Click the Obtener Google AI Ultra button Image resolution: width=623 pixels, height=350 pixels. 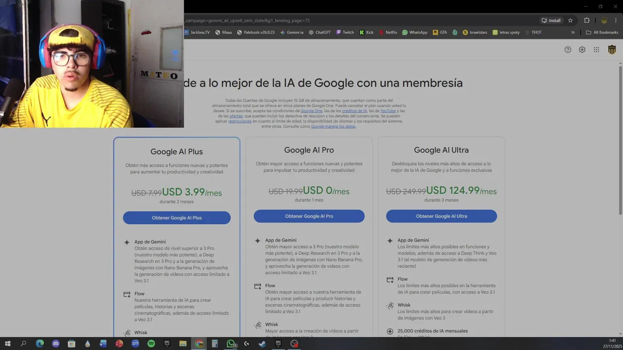[x=441, y=216]
